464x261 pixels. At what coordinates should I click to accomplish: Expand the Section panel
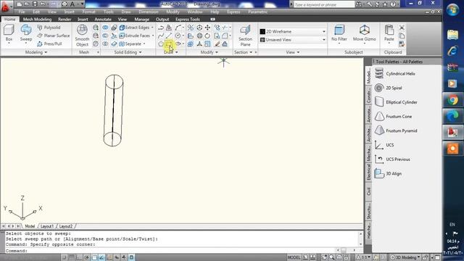[x=244, y=52]
